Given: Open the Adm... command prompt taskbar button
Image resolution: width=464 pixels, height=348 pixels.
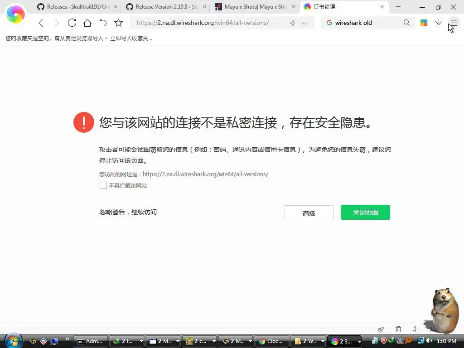Looking at the screenshot, I should (90, 341).
